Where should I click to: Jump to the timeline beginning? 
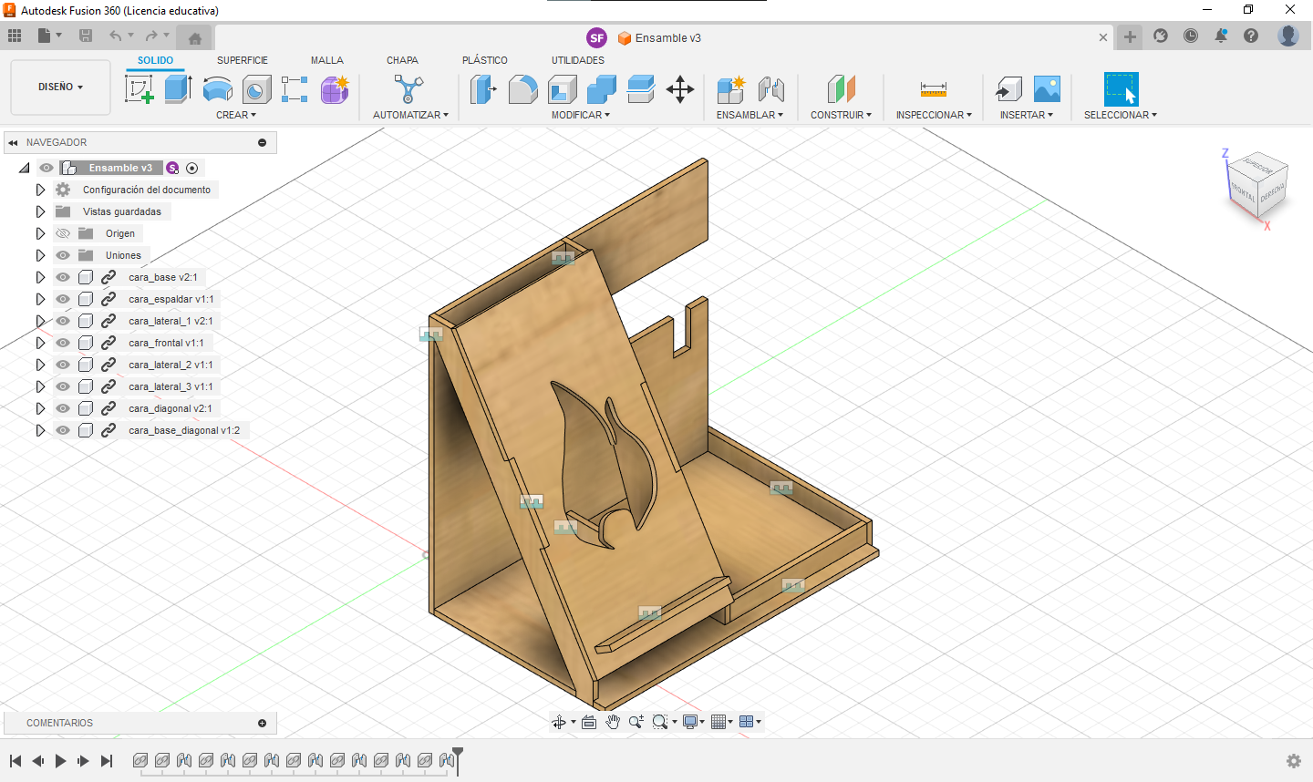point(16,761)
